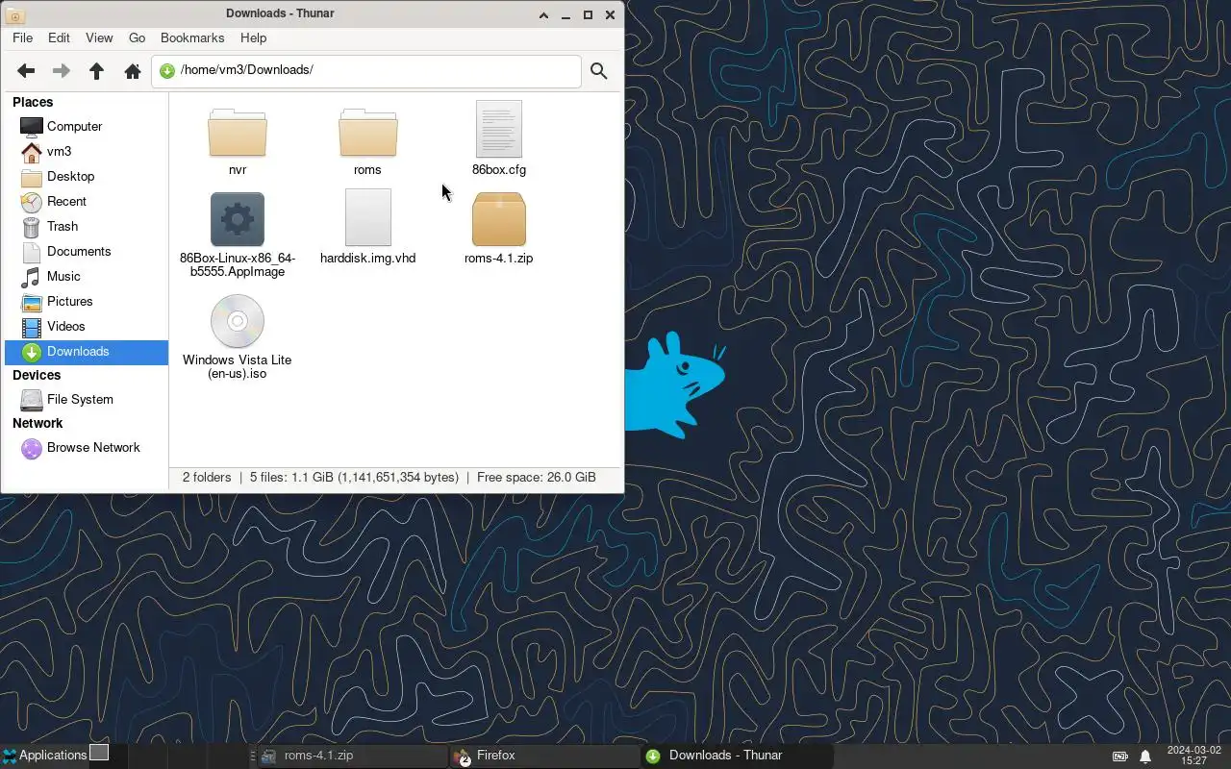Screen dimensions: 1231x769
Task: Click 'Free space: 26.0 GiB' in status bar
Action: tap(537, 477)
